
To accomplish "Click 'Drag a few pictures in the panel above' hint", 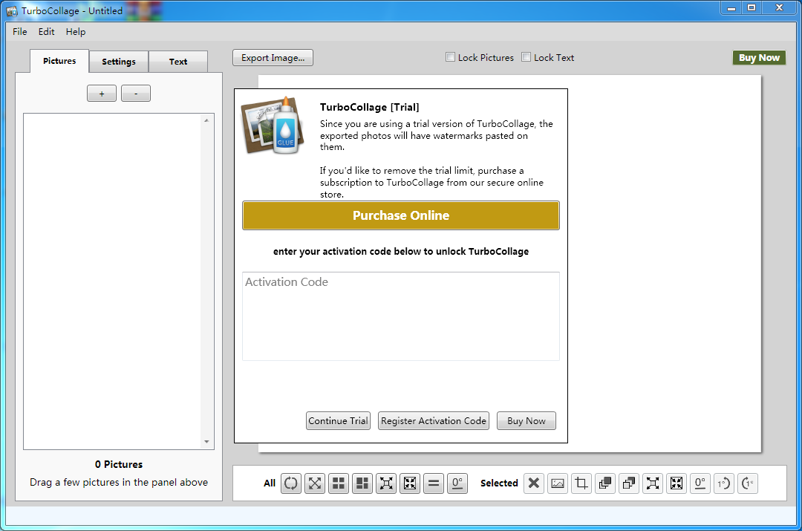I will pyautogui.click(x=119, y=482).
